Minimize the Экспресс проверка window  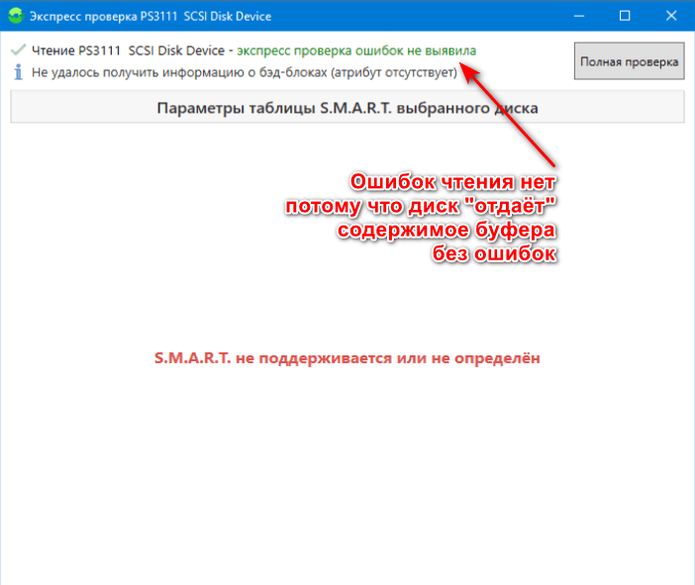(579, 16)
